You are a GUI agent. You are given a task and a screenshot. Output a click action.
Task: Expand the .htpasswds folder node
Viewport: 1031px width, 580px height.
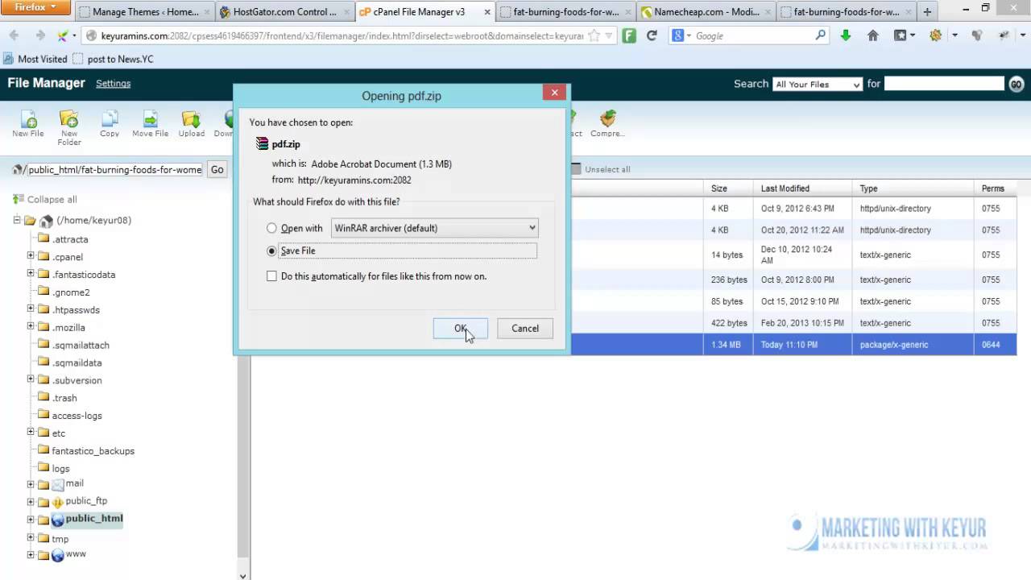31,309
